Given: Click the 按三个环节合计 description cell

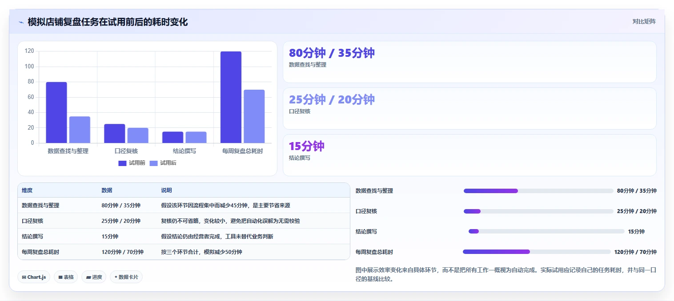Looking at the screenshot, I should (201, 252).
